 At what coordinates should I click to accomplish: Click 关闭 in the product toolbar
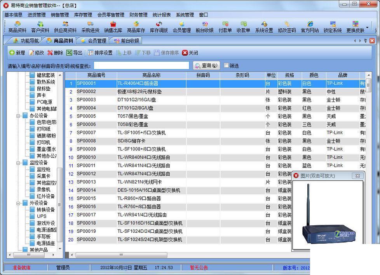[x=190, y=53]
